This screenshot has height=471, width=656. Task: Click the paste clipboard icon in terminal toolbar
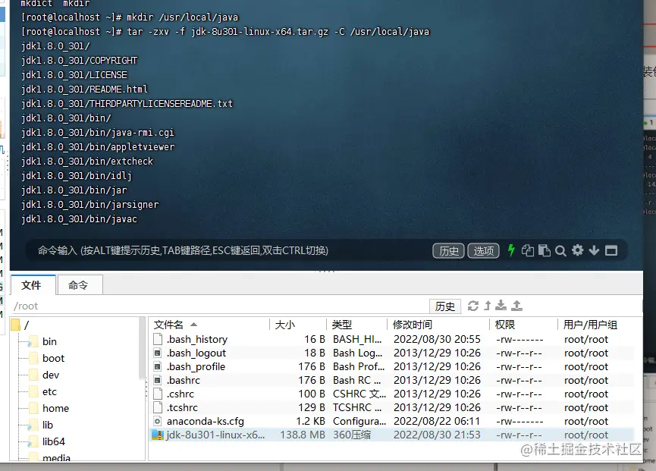545,250
